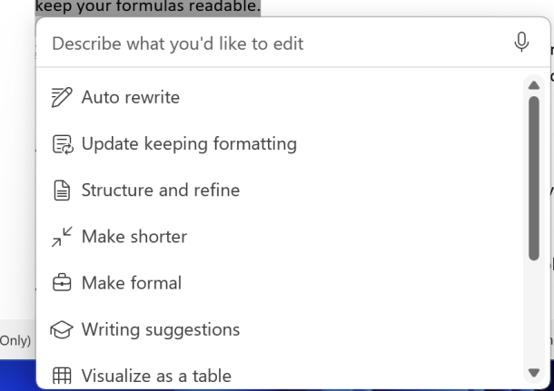Select "Visualize as a table"
Viewport: 554px width, 391px height.
pos(155,376)
